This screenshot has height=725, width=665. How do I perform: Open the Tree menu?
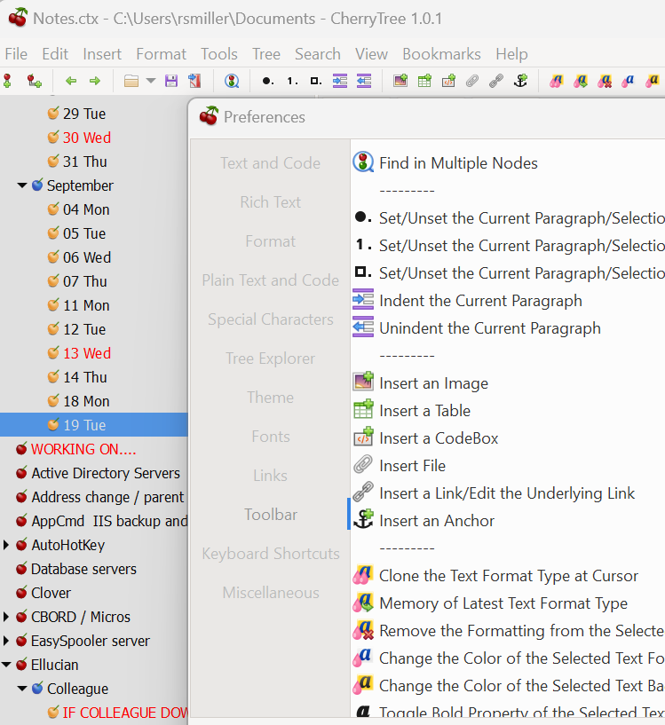point(266,54)
